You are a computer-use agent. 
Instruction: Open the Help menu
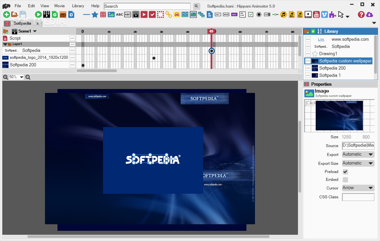click(95, 6)
